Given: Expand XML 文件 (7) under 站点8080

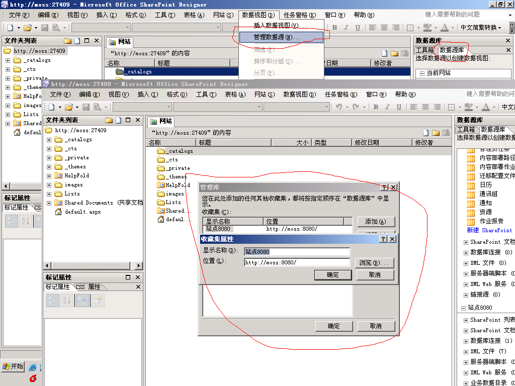Looking at the screenshot, I should point(466,351).
